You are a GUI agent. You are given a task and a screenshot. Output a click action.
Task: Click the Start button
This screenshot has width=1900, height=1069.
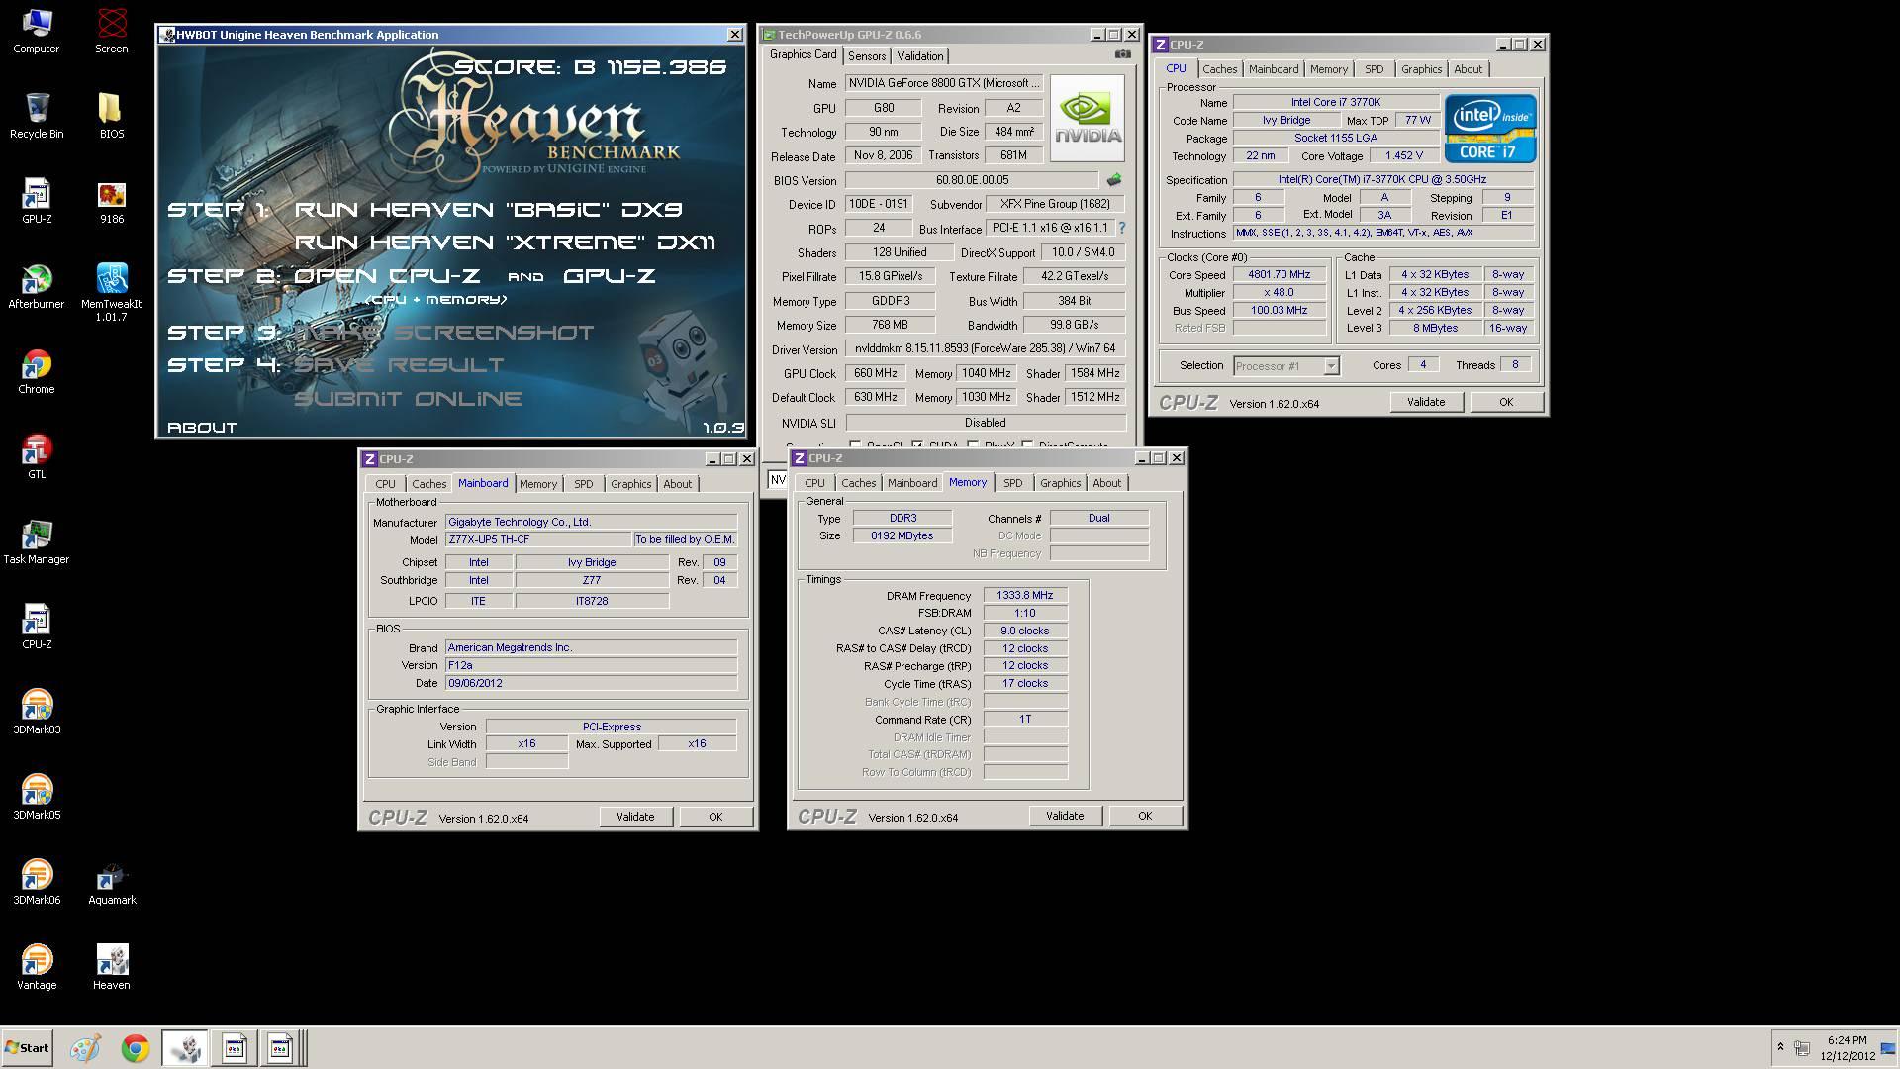click(27, 1048)
